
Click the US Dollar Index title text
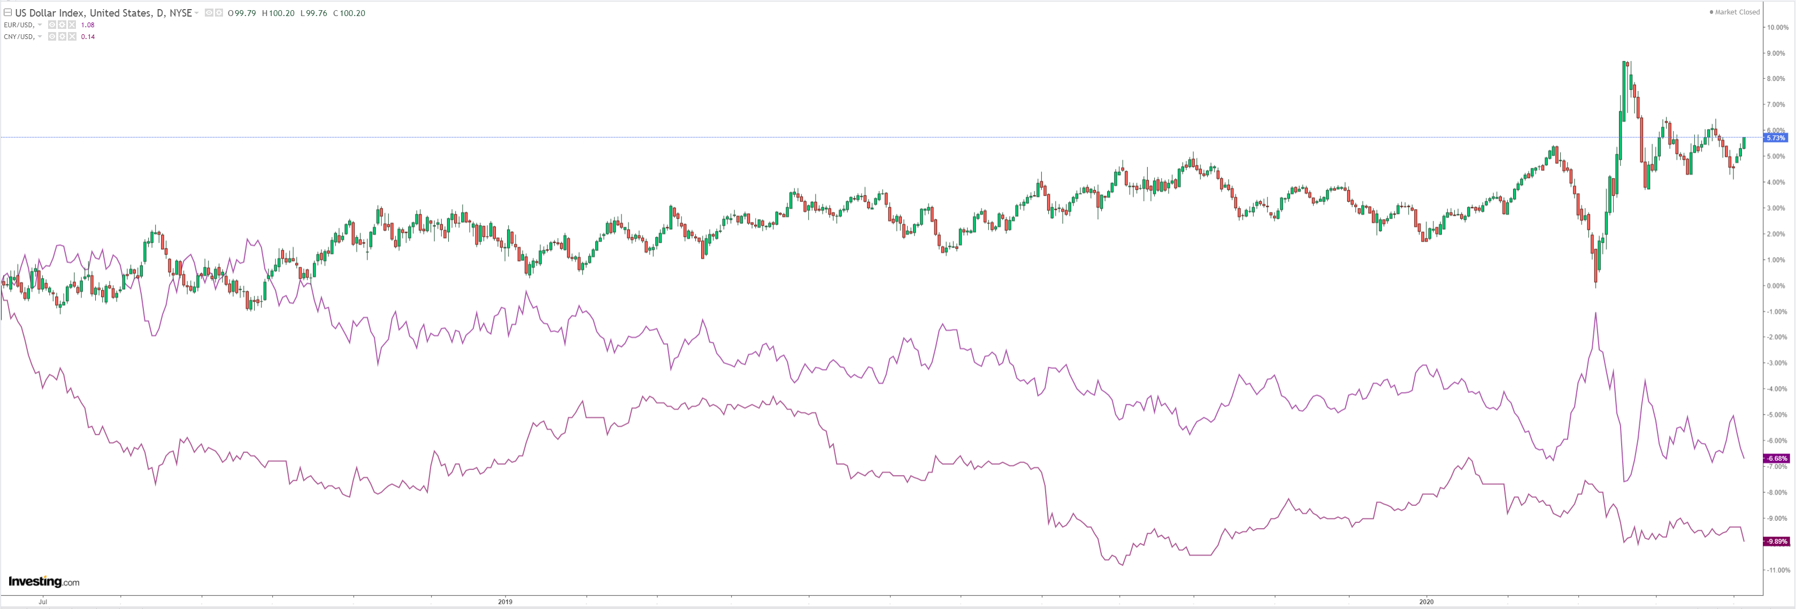click(x=103, y=12)
